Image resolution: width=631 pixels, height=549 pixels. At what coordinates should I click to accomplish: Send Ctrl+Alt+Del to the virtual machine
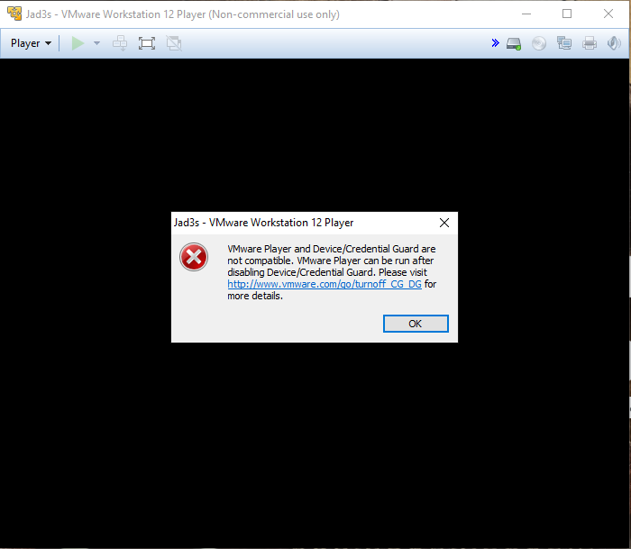point(120,43)
